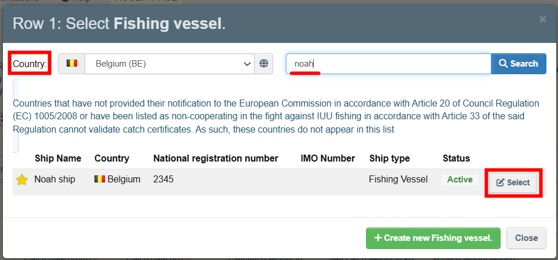Image resolution: width=558 pixels, height=260 pixels.
Task: Click the IMO Number column header
Action: point(328,158)
